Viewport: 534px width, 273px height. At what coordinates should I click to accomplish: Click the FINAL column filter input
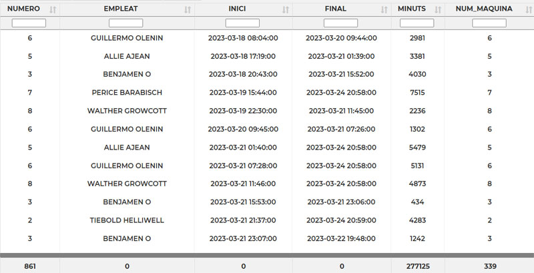click(341, 23)
